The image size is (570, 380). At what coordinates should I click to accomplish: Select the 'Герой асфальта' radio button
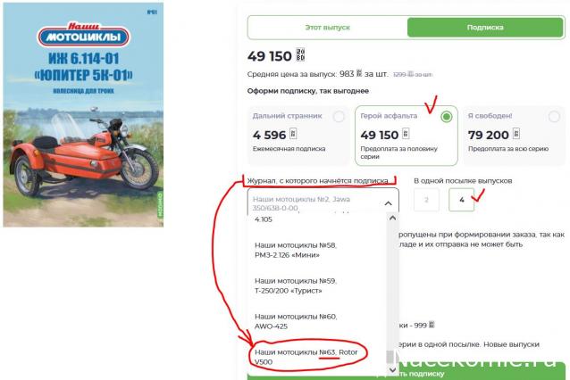[x=446, y=117]
